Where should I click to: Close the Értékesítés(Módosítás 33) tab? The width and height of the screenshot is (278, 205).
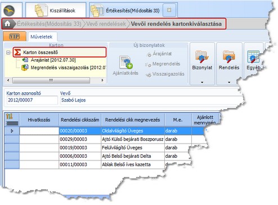coord(169,10)
